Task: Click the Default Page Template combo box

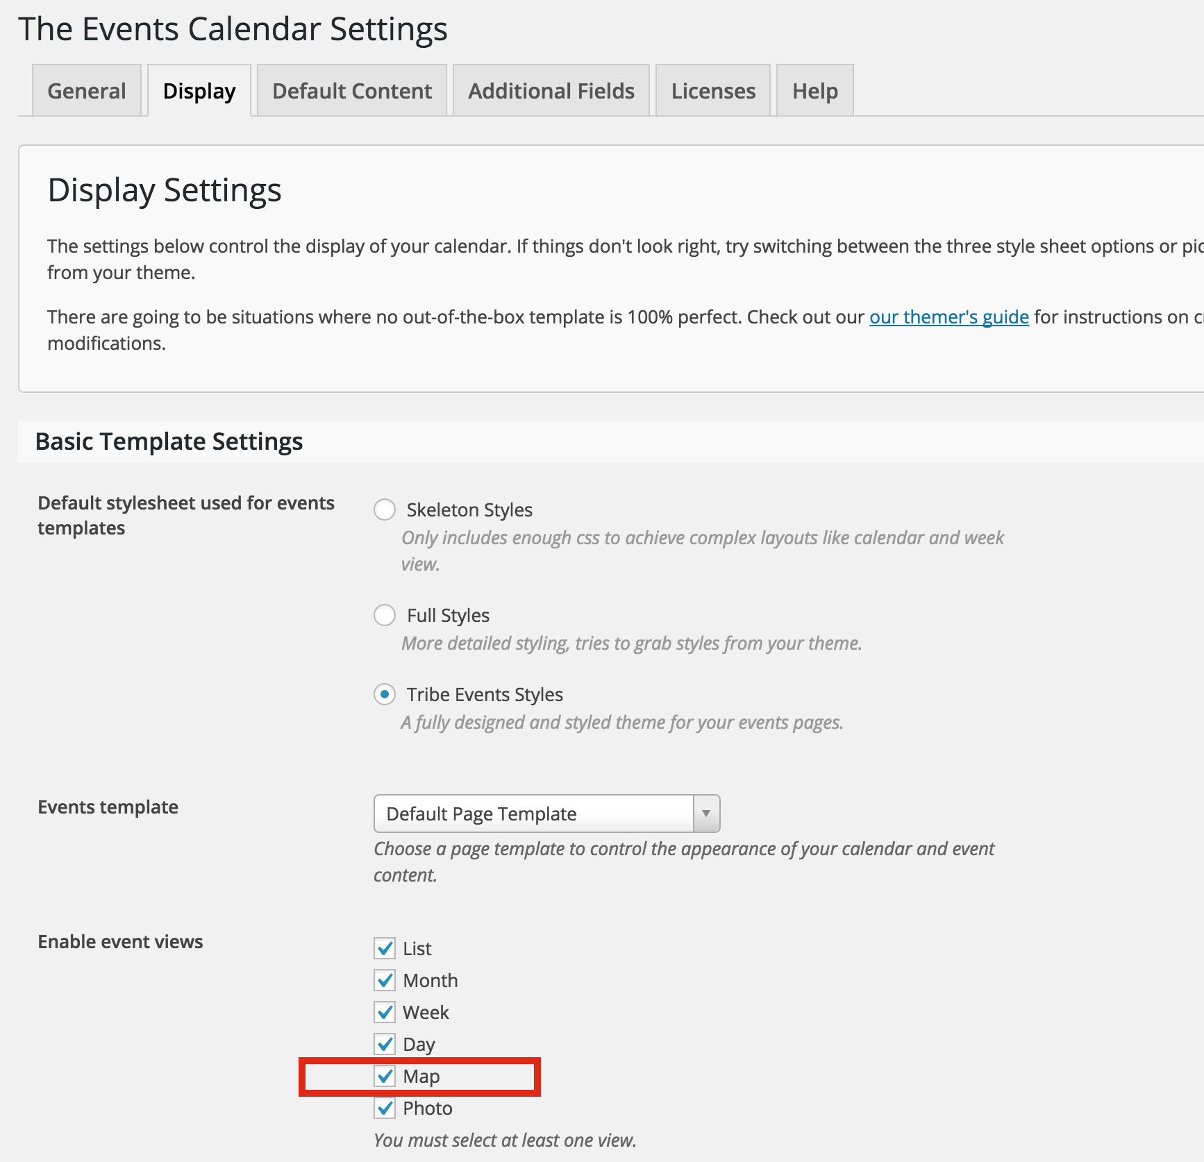Action: (x=533, y=814)
